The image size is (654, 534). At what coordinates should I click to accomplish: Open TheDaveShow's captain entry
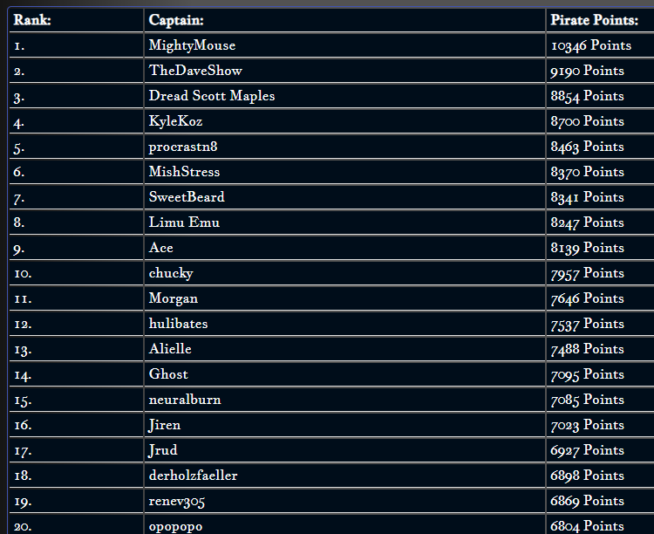(195, 71)
